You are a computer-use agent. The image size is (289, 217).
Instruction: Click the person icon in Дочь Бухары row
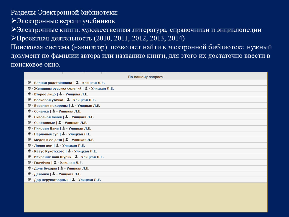tap(62, 168)
